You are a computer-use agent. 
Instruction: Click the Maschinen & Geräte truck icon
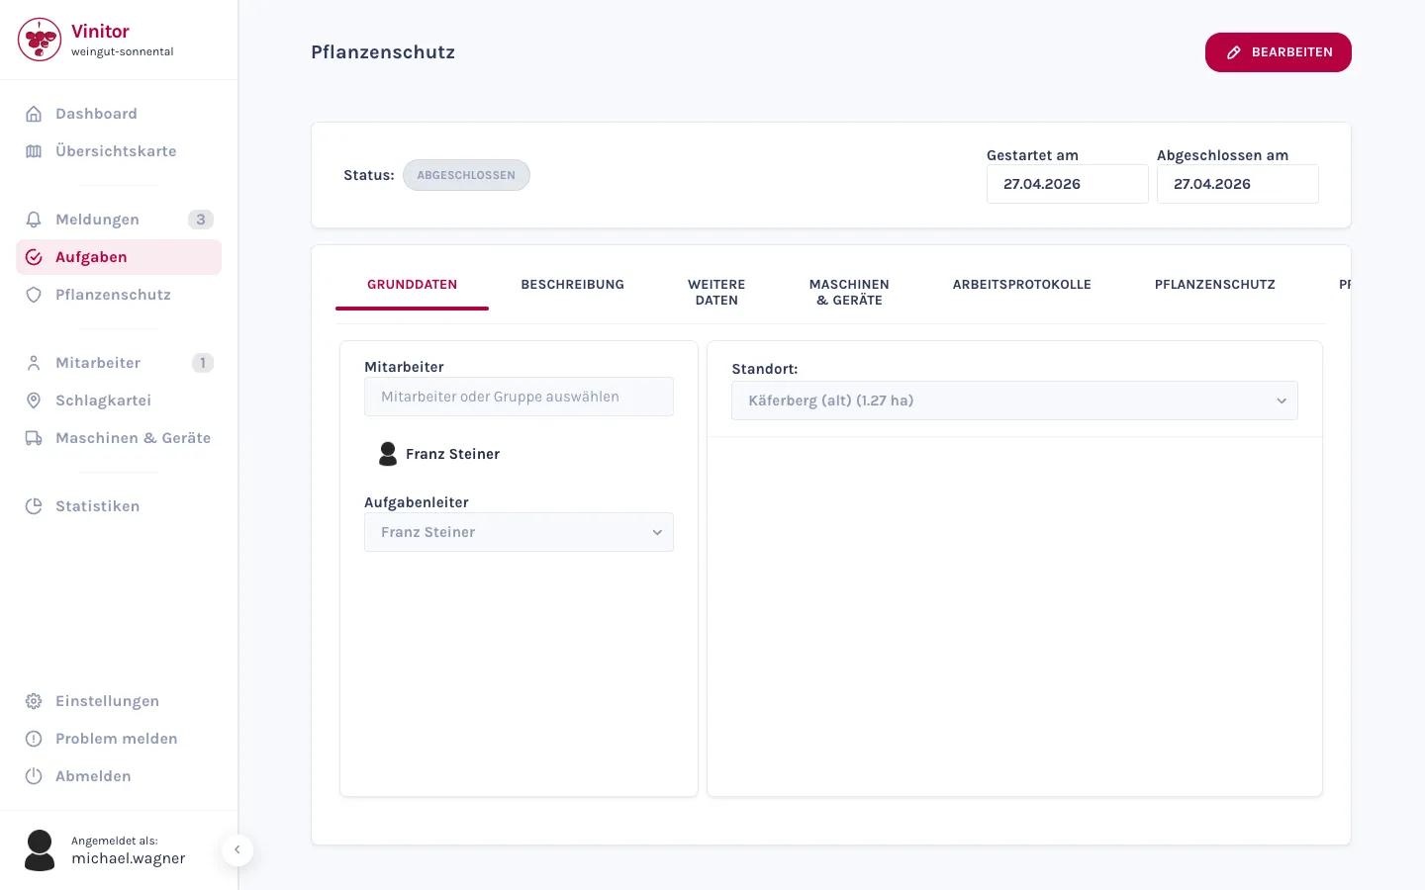(34, 438)
